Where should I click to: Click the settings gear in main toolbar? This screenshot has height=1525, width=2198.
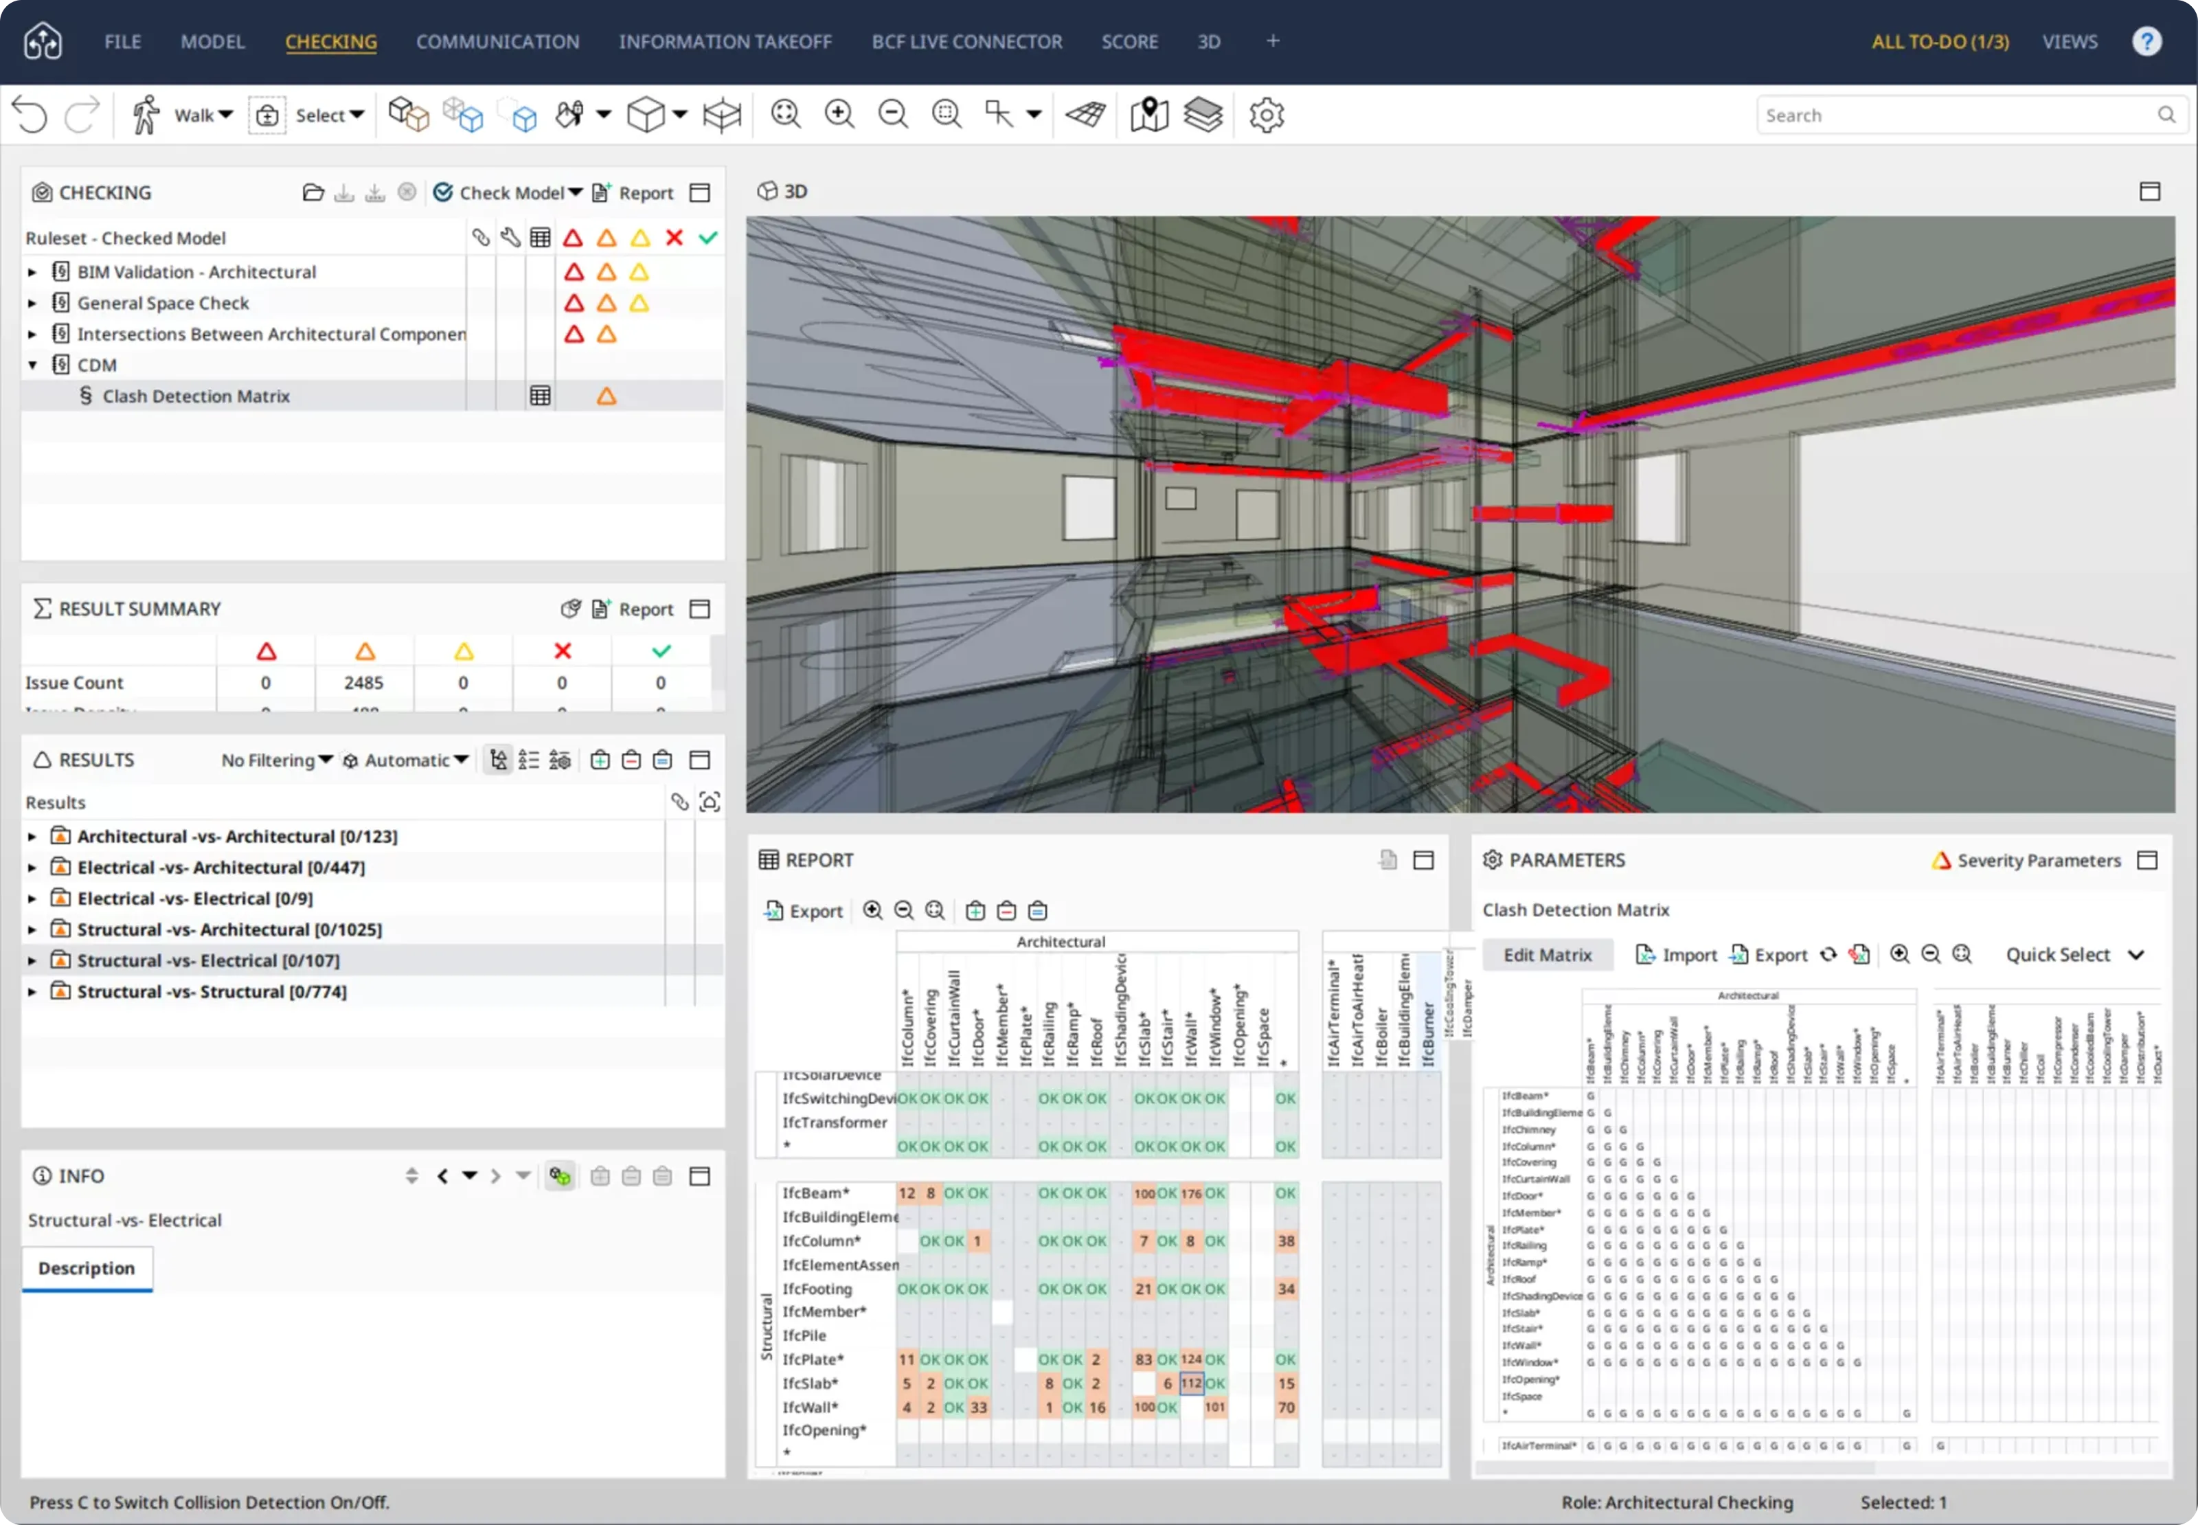pos(1266,115)
